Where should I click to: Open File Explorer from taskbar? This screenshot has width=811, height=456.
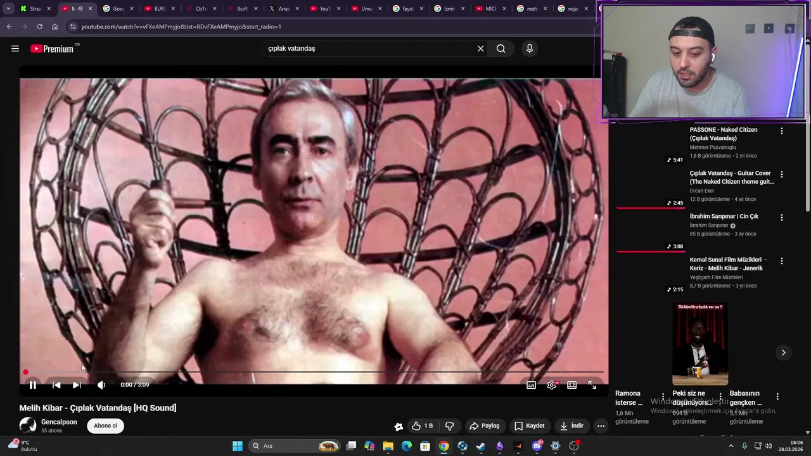click(388, 446)
